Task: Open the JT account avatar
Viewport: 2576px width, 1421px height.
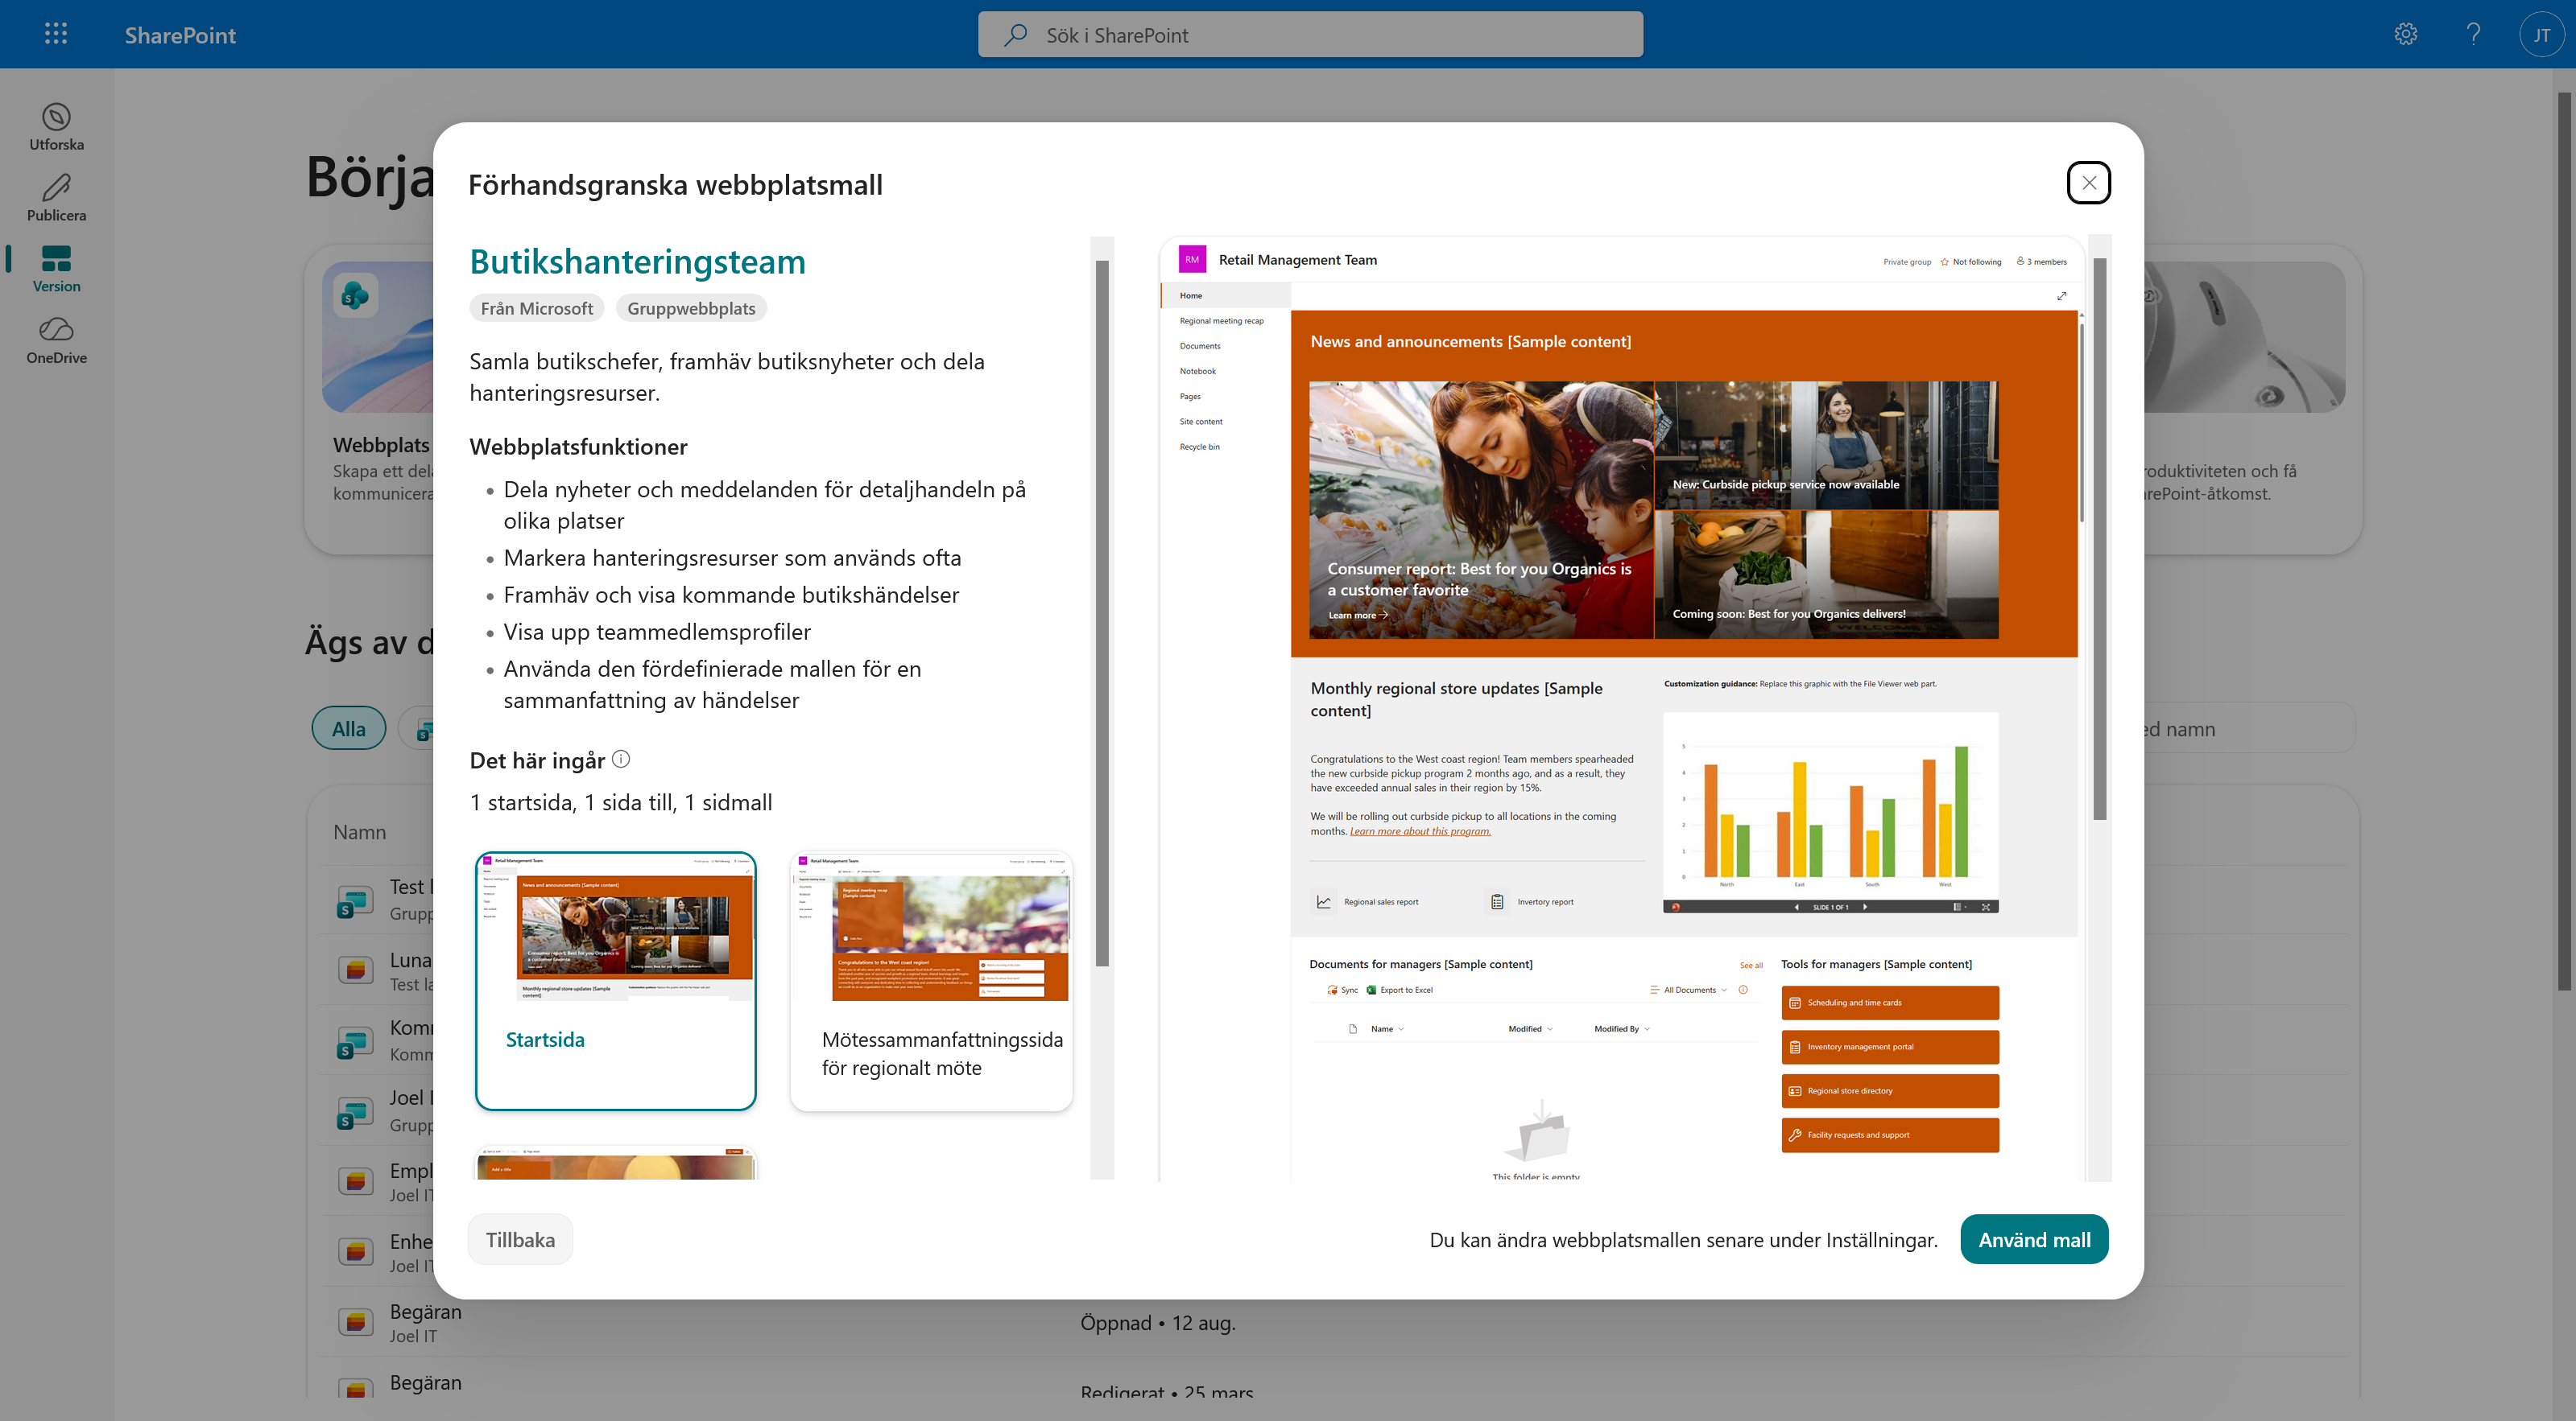Action: click(2541, 34)
